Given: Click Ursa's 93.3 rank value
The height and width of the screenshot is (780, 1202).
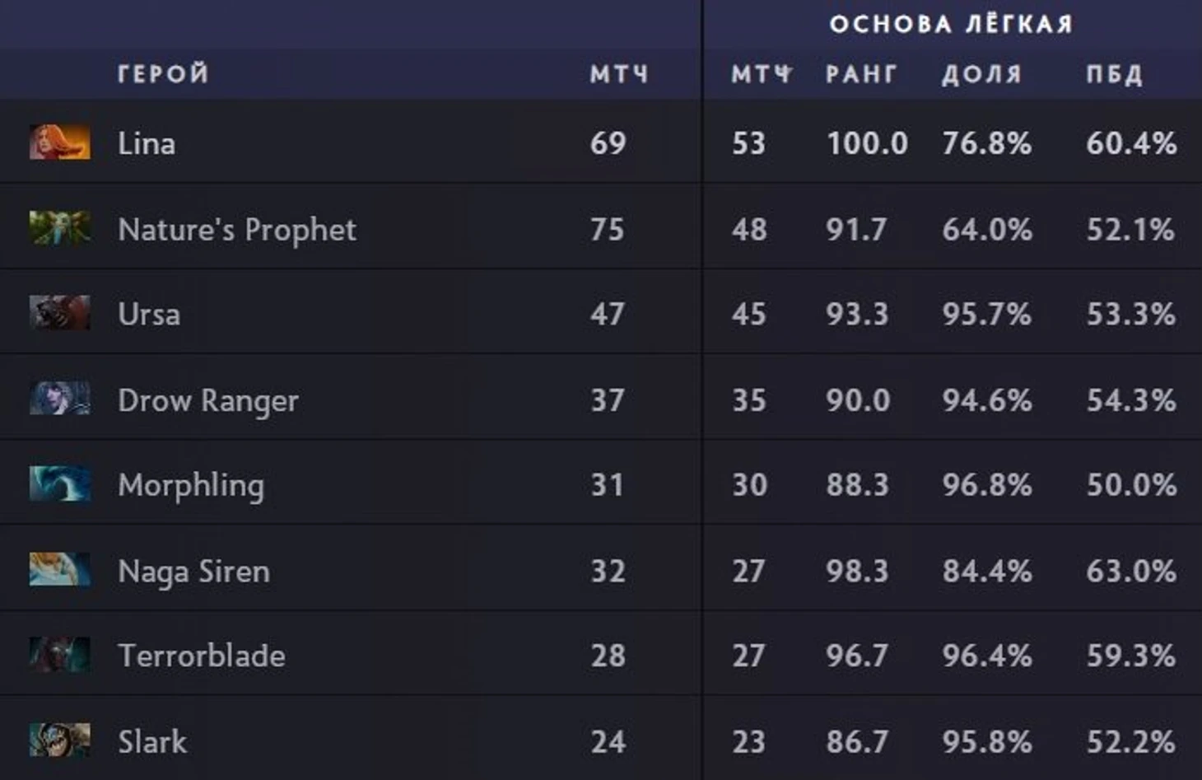Looking at the screenshot, I should (x=857, y=314).
